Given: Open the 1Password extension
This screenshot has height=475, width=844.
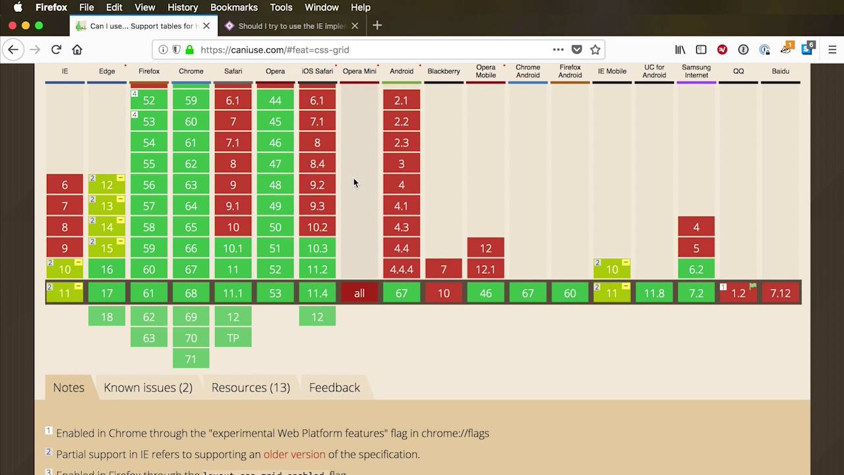Looking at the screenshot, I should point(743,49).
